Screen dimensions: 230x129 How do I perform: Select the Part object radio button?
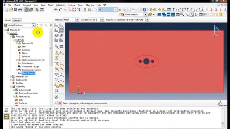click(x=127, y=20)
